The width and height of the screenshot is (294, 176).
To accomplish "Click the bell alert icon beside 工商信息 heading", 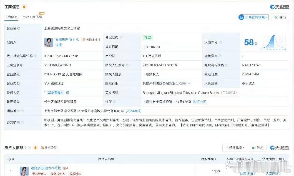I will [24, 7].
